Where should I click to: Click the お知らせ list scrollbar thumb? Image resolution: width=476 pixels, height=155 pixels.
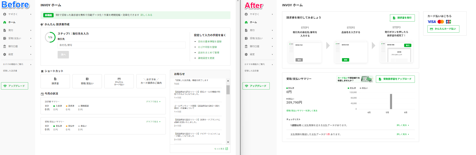[x=228, y=90]
